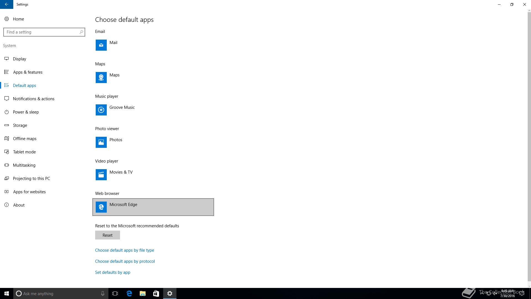531x299 pixels.
Task: Click the Reset button
Action: pyautogui.click(x=108, y=235)
